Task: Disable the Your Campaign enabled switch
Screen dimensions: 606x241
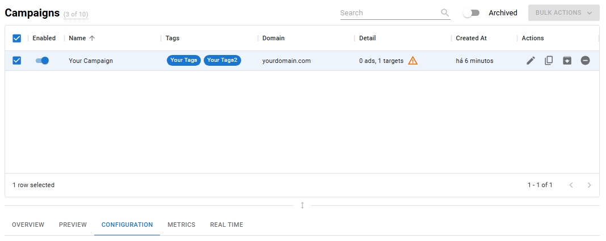Action: [42, 61]
